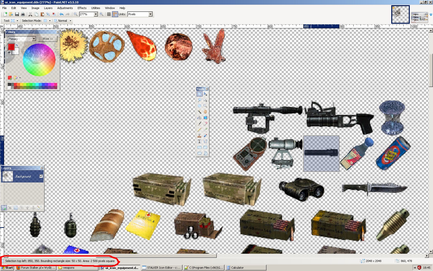The image size is (433, 271).
Task: Click the Start button on taskbar
Action: coord(7,268)
